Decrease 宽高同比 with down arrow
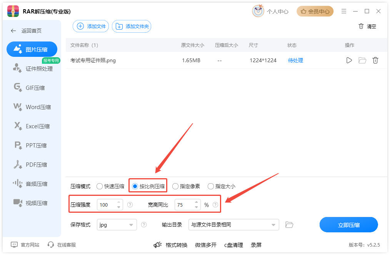 [197, 207]
